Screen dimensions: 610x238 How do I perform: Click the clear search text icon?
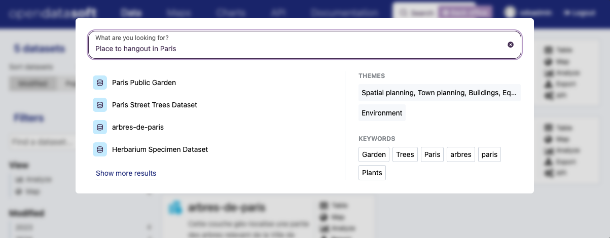point(511,45)
